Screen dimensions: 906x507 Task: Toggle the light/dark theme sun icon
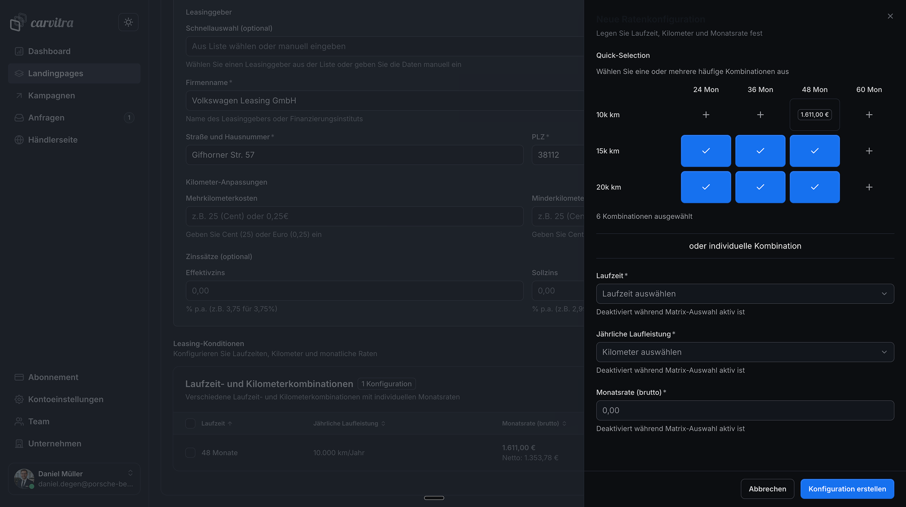tap(128, 22)
